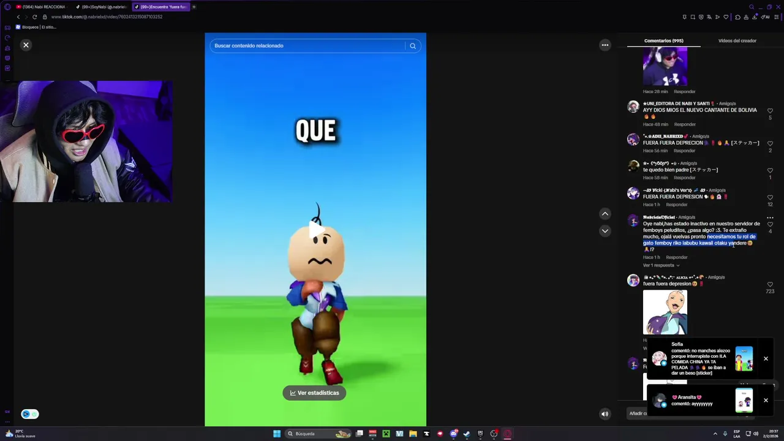This screenshot has height=441, width=784.
Task: Reply to the NUEVO CANTANTE DE BOLIVIA comment
Action: click(x=684, y=124)
